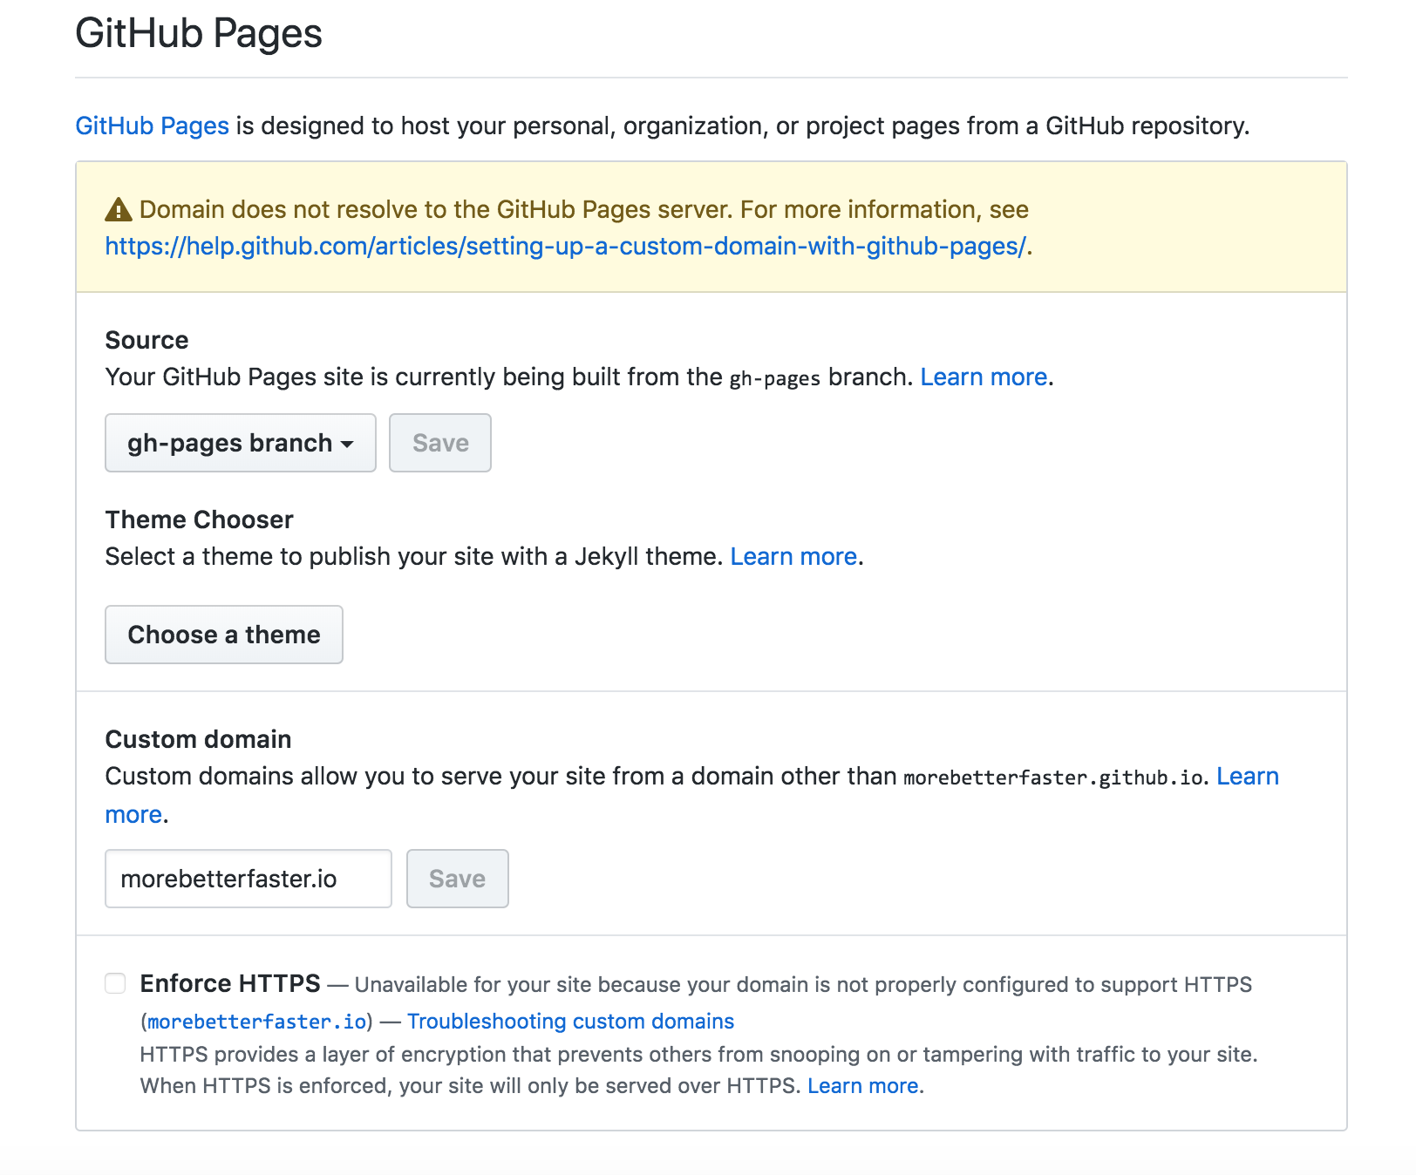Click the Source section heading
Image resolution: width=1416 pixels, height=1175 pixels.
[146, 340]
